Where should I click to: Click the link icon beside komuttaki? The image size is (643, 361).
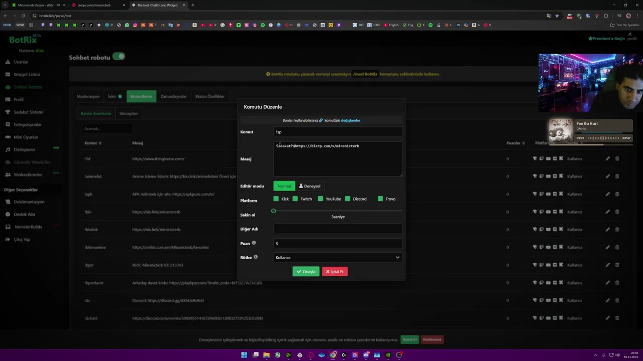(x=321, y=120)
